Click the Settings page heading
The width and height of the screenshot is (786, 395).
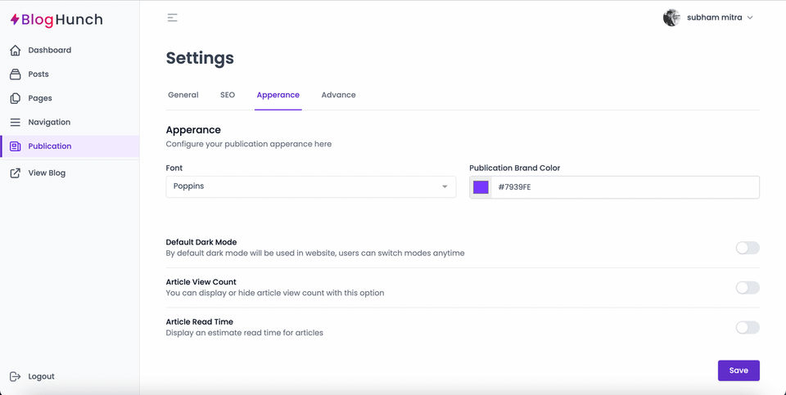[200, 58]
